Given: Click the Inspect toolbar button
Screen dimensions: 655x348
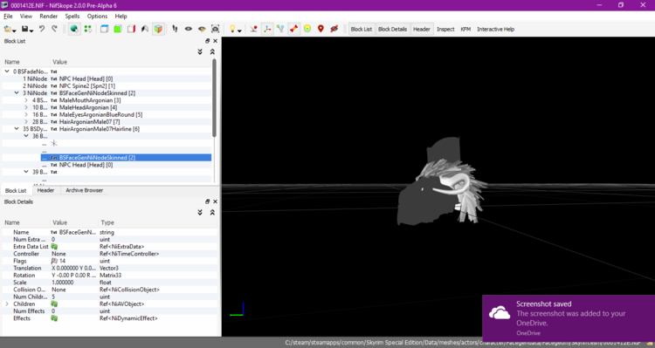Looking at the screenshot, I should 445,29.
